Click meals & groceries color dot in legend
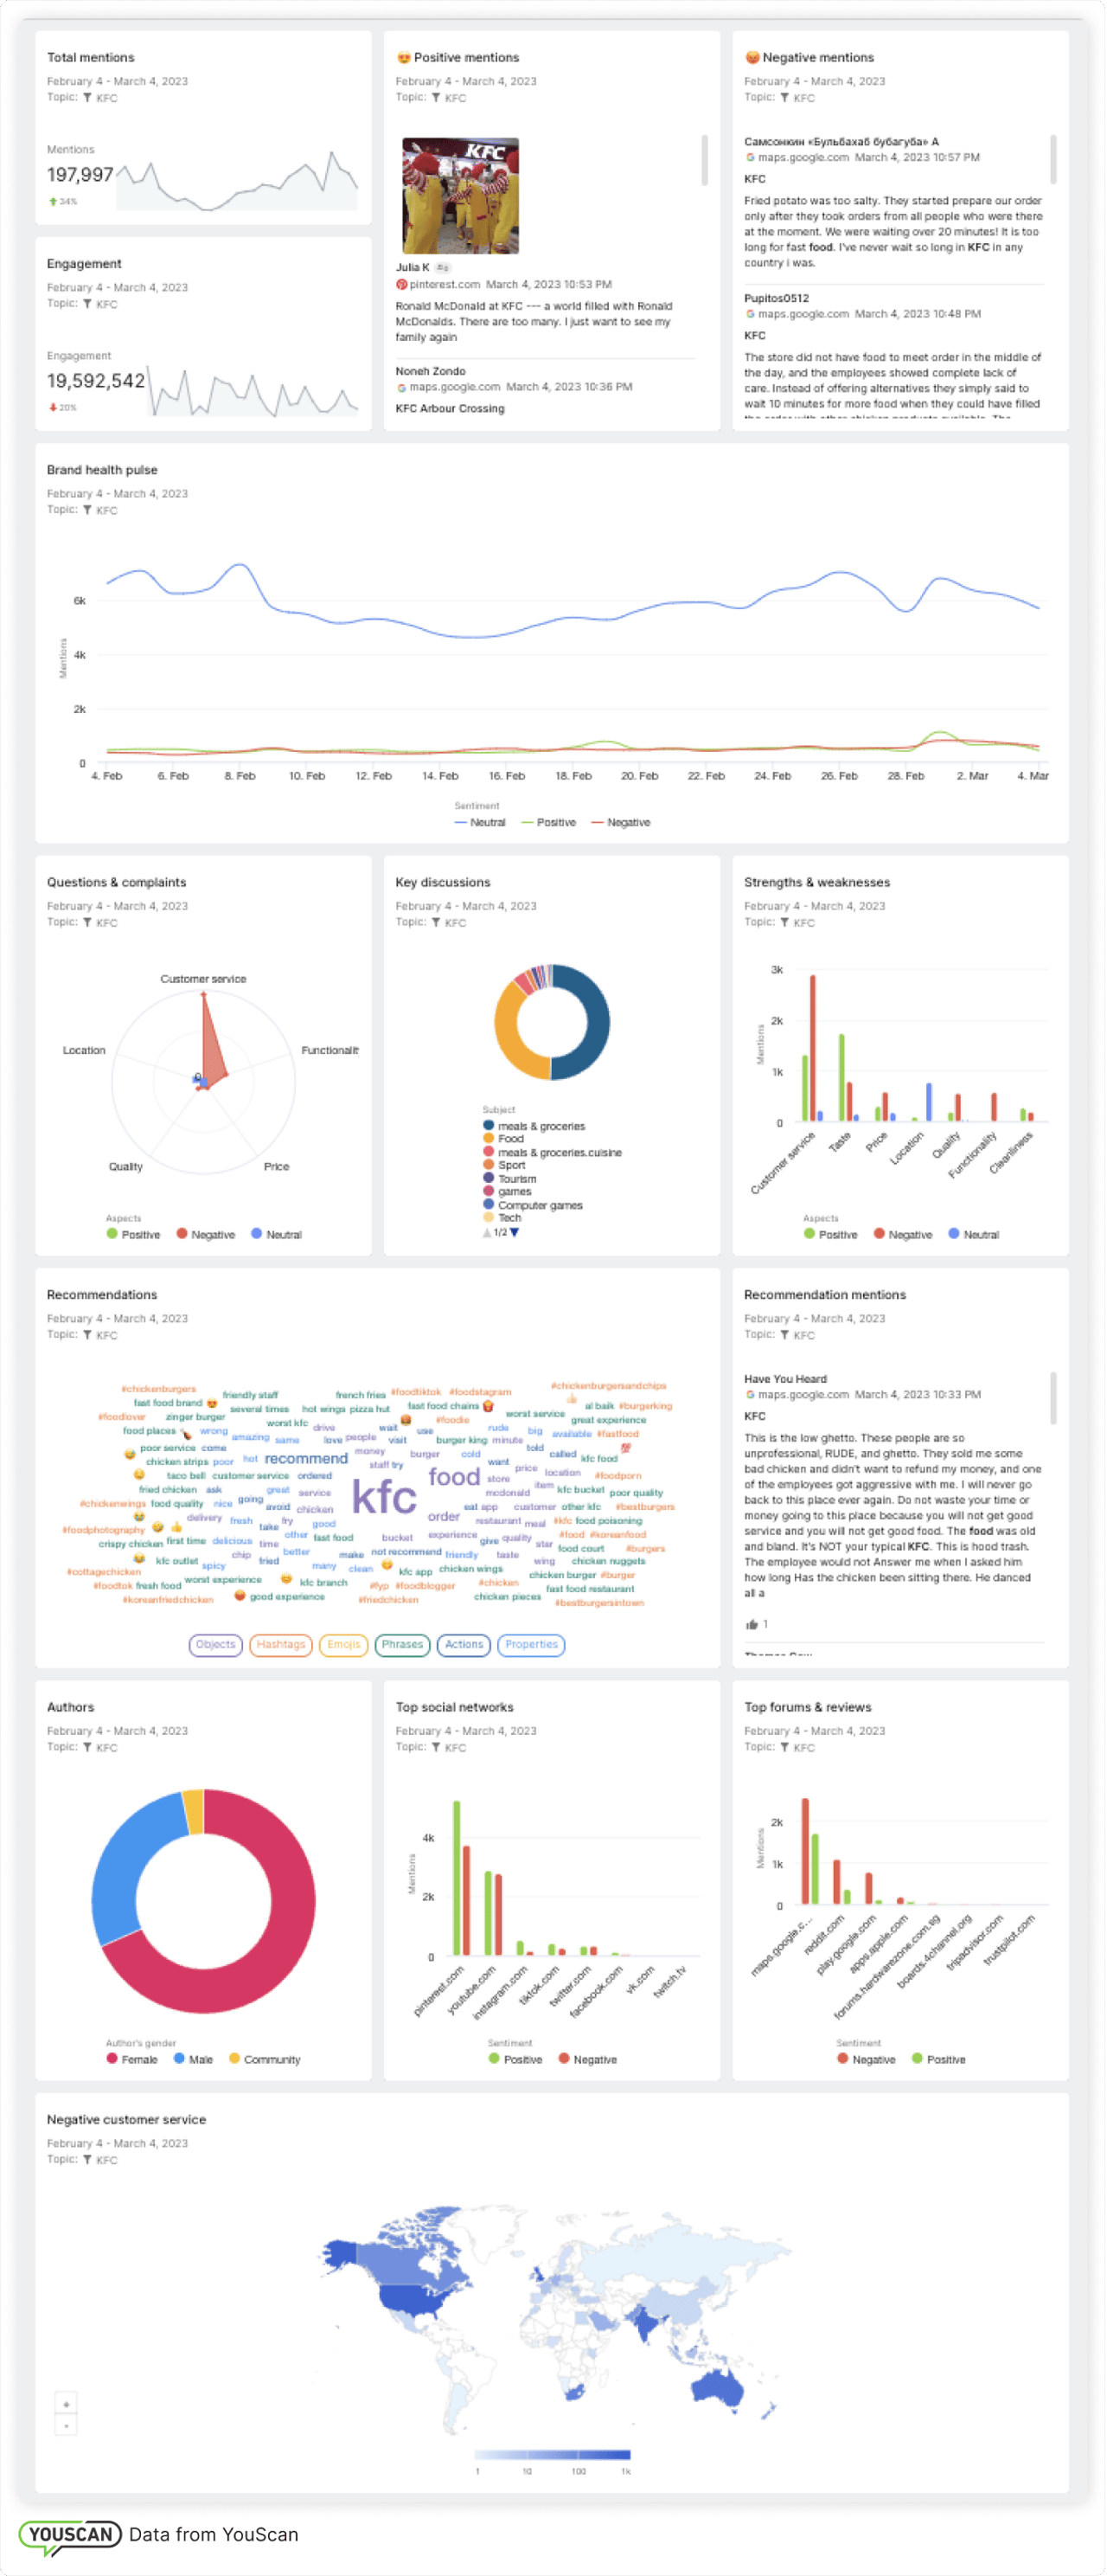This screenshot has height=2576, width=1107. 489,1126
